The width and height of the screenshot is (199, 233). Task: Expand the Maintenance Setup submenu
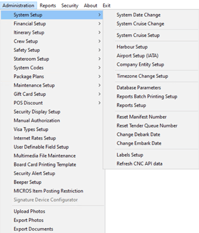click(52, 85)
